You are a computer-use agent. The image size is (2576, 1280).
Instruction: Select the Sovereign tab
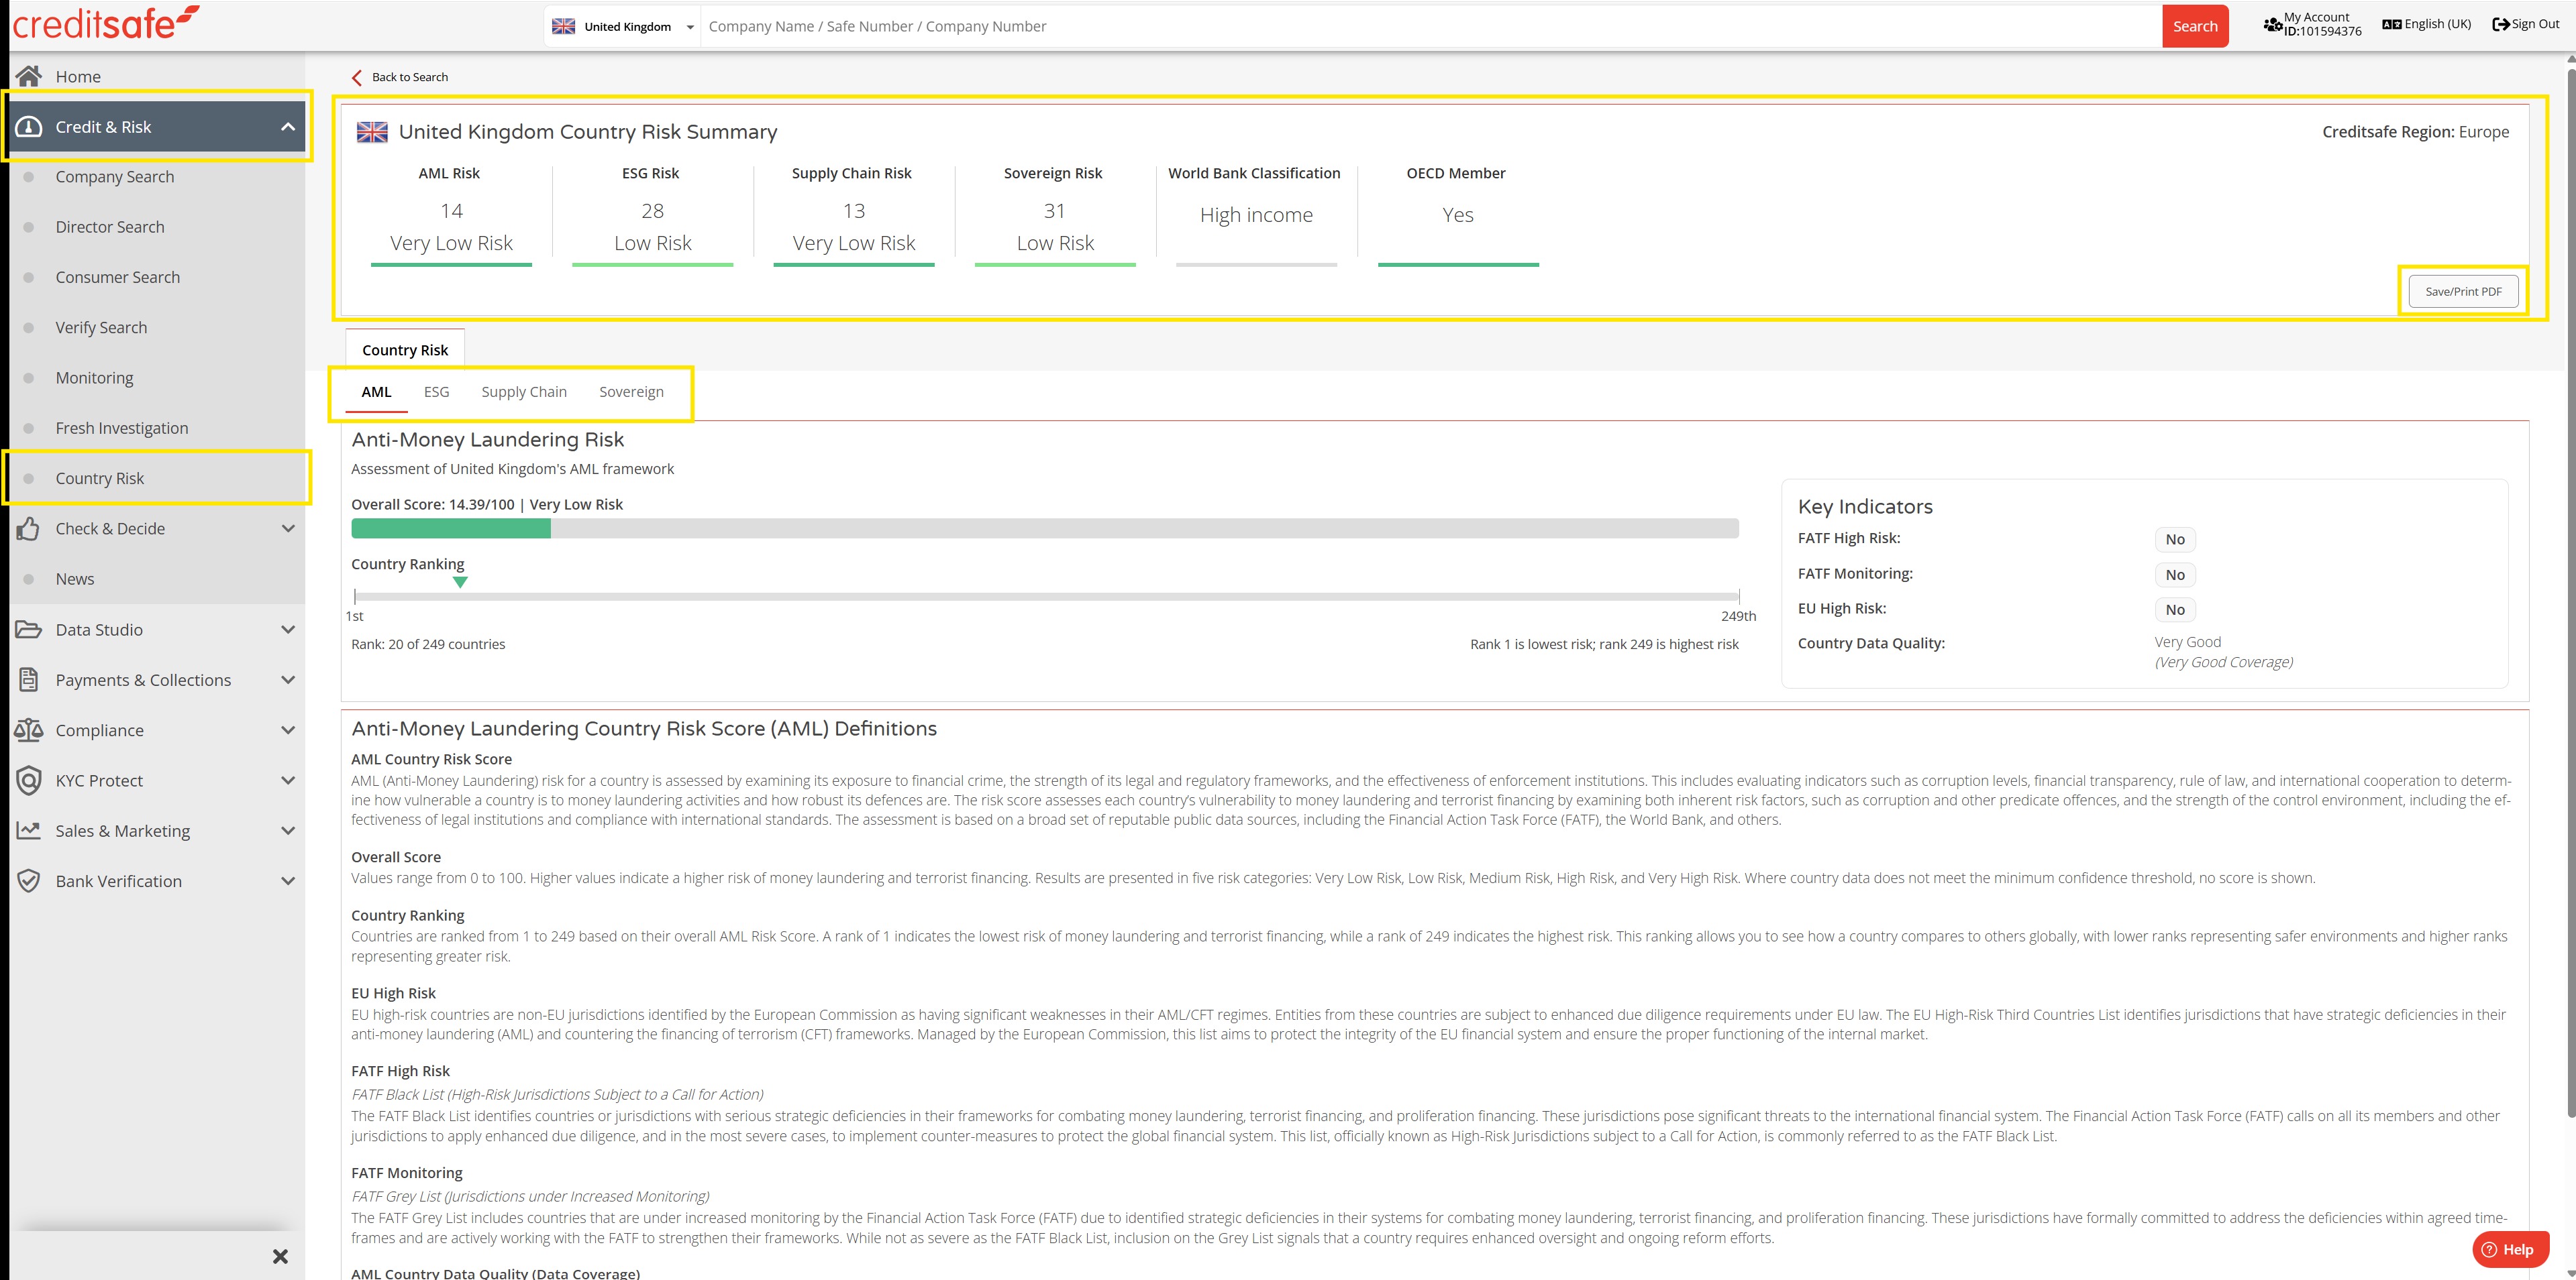coord(631,392)
